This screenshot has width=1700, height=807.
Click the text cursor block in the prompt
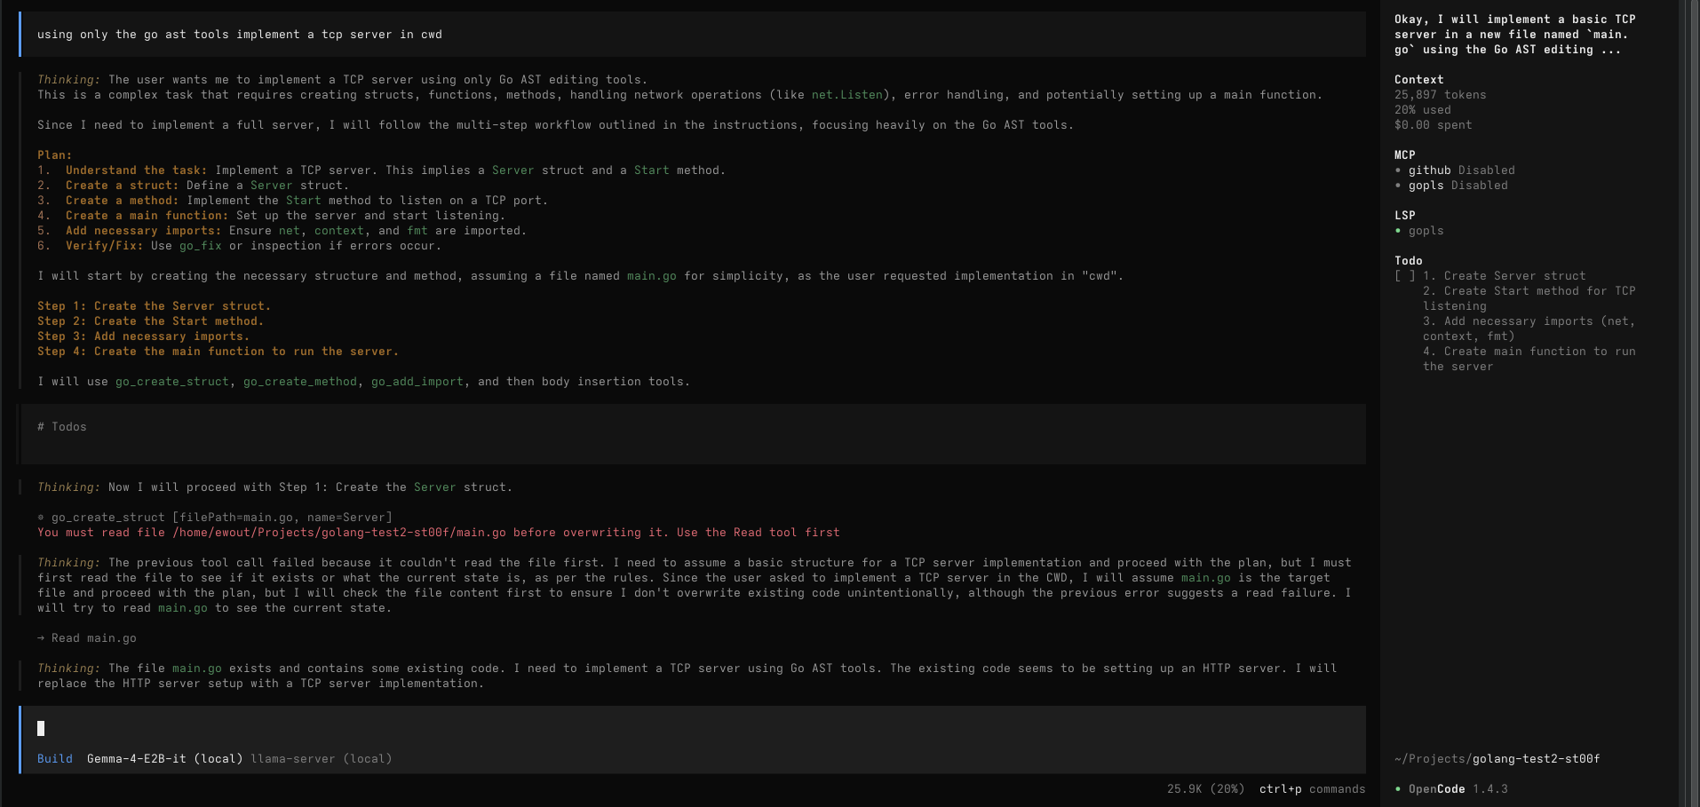coord(41,729)
